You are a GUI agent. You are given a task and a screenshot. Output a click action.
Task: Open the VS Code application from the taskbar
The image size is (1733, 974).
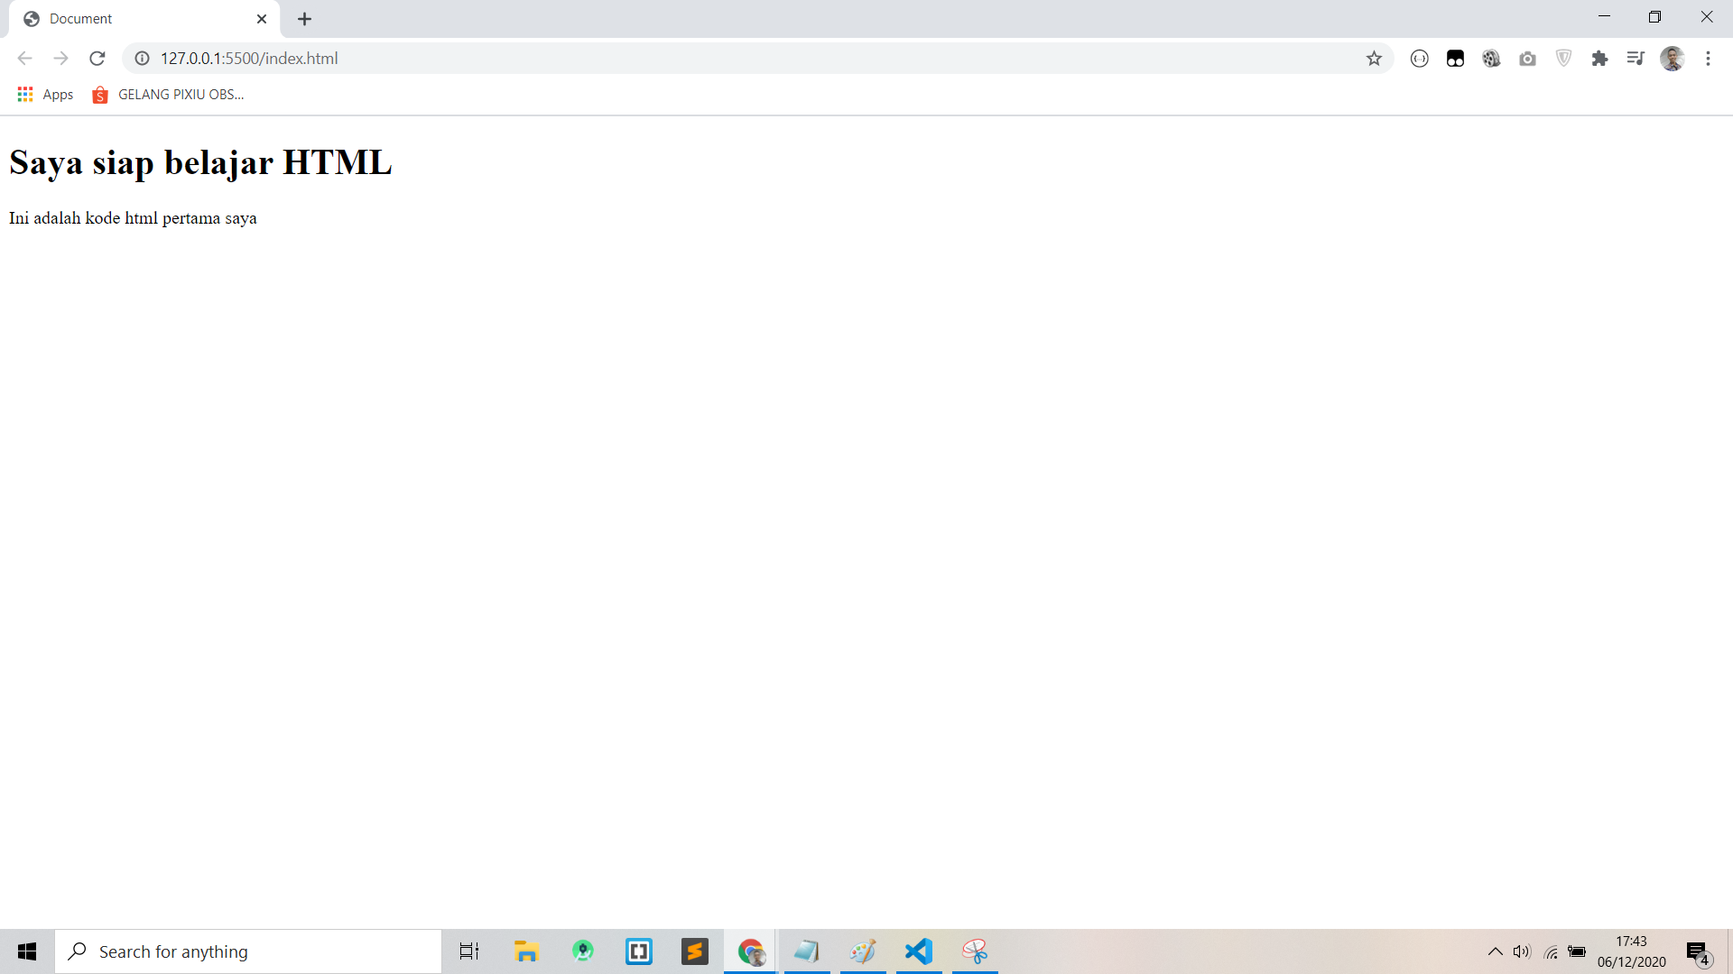click(x=918, y=951)
